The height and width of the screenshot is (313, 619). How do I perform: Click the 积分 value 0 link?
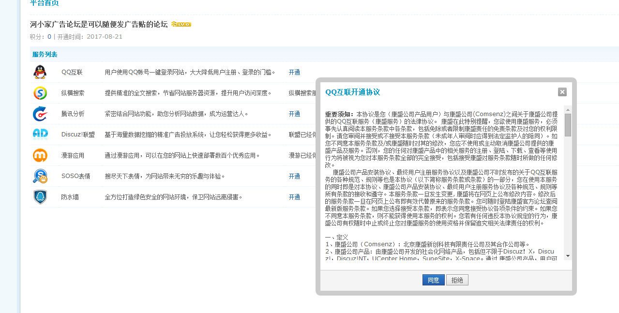[x=49, y=37]
